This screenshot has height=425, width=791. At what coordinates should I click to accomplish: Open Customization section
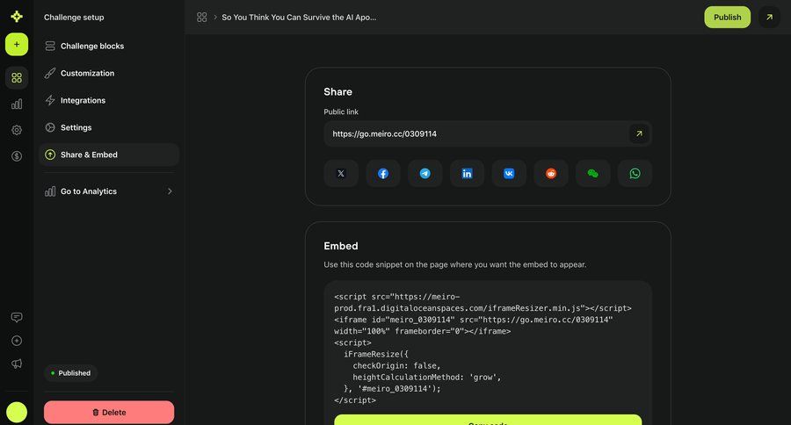click(109, 73)
